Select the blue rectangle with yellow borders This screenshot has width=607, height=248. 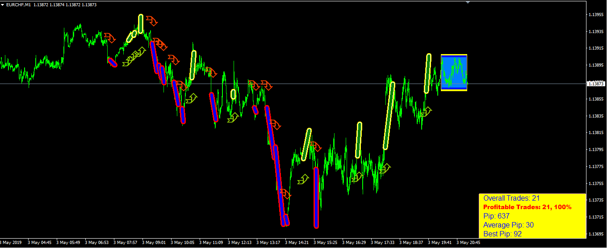pyautogui.click(x=454, y=73)
